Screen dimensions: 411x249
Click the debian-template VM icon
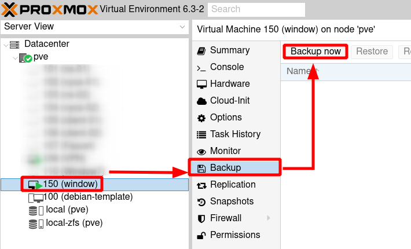point(36,198)
